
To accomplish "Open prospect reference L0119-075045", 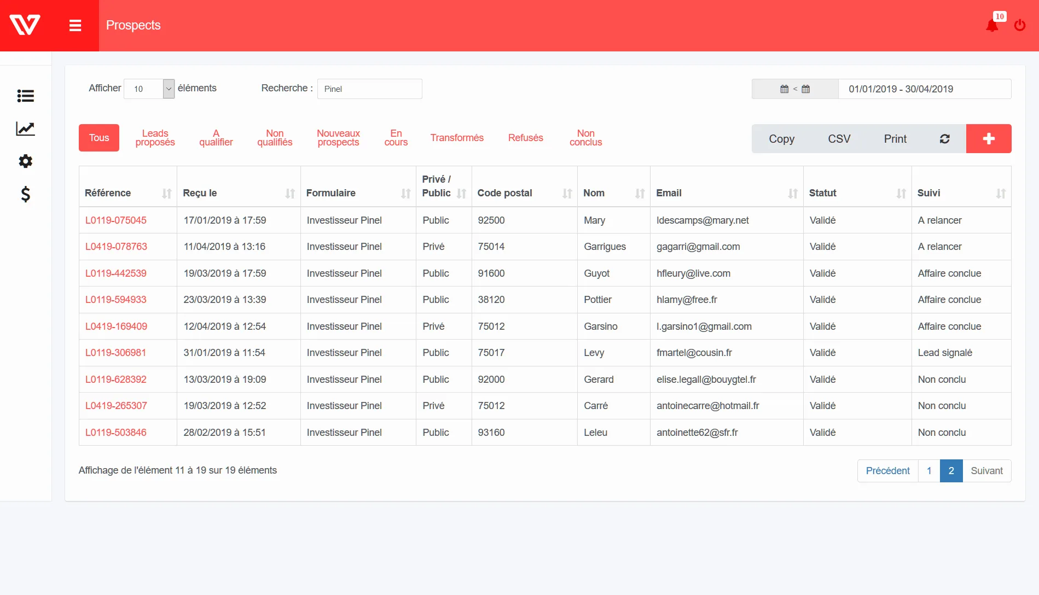I will [x=116, y=220].
